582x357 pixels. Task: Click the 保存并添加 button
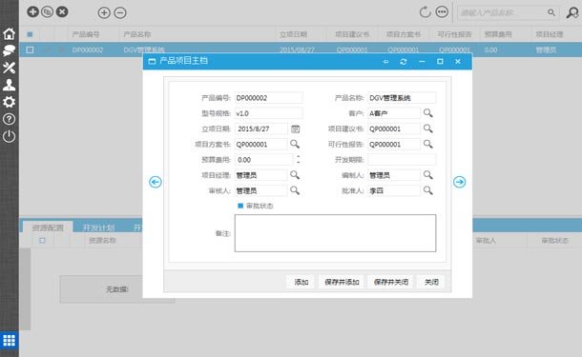[342, 282]
